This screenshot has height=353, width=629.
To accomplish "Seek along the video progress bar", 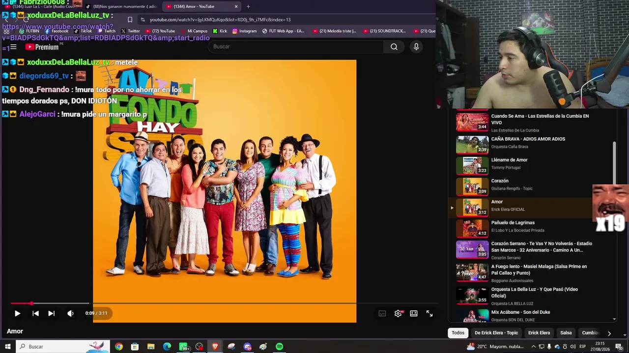I will pyautogui.click(x=224, y=303).
